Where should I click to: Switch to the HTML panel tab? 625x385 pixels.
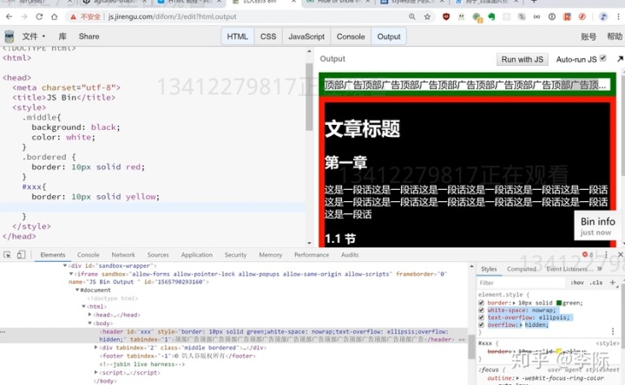pyautogui.click(x=237, y=36)
